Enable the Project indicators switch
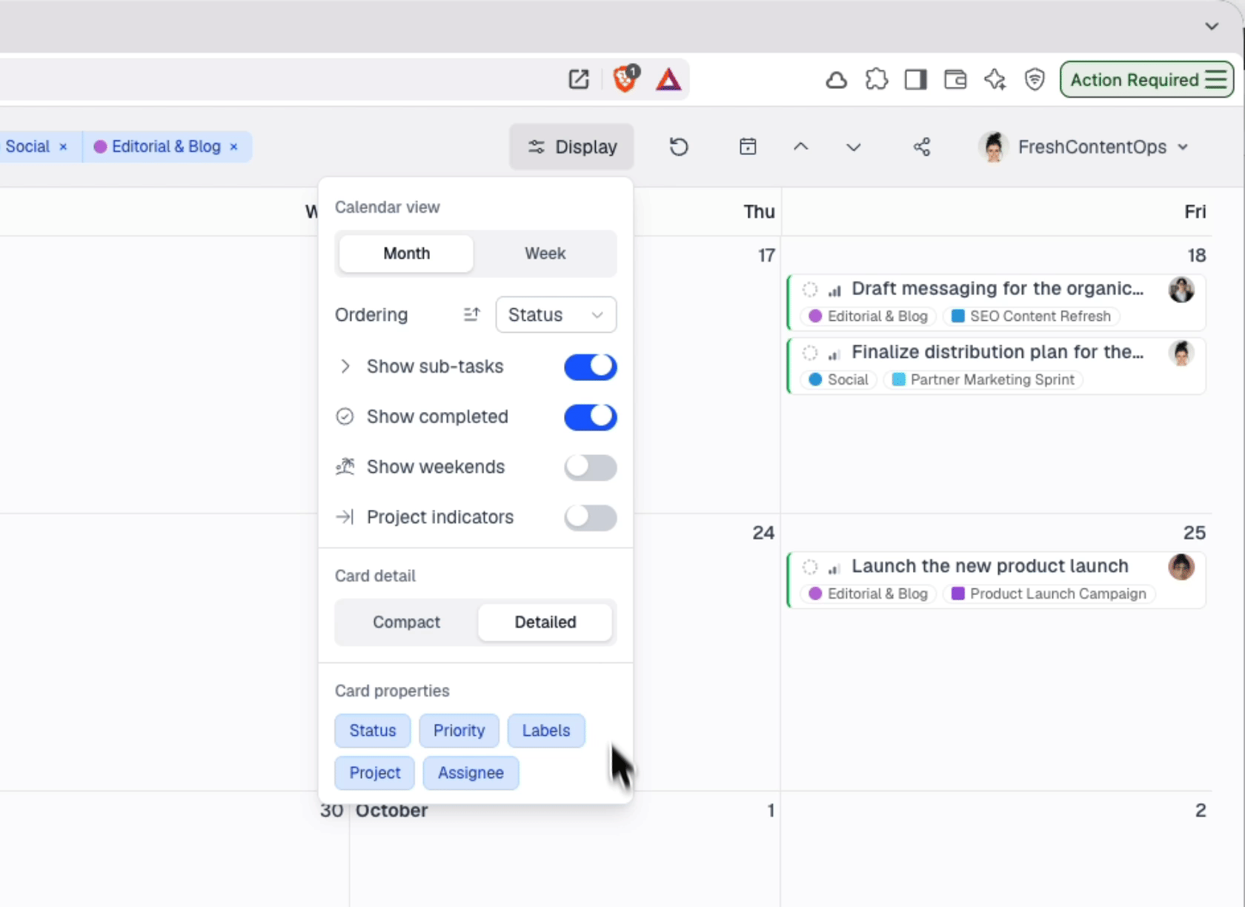Screen dimensions: 1245x907 coord(591,518)
